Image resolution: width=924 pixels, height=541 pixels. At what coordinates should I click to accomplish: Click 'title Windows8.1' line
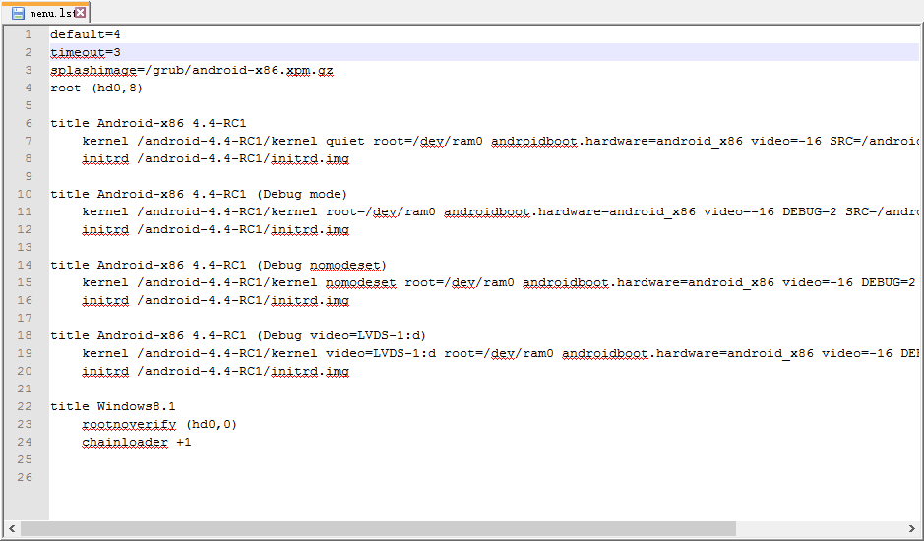pos(113,406)
